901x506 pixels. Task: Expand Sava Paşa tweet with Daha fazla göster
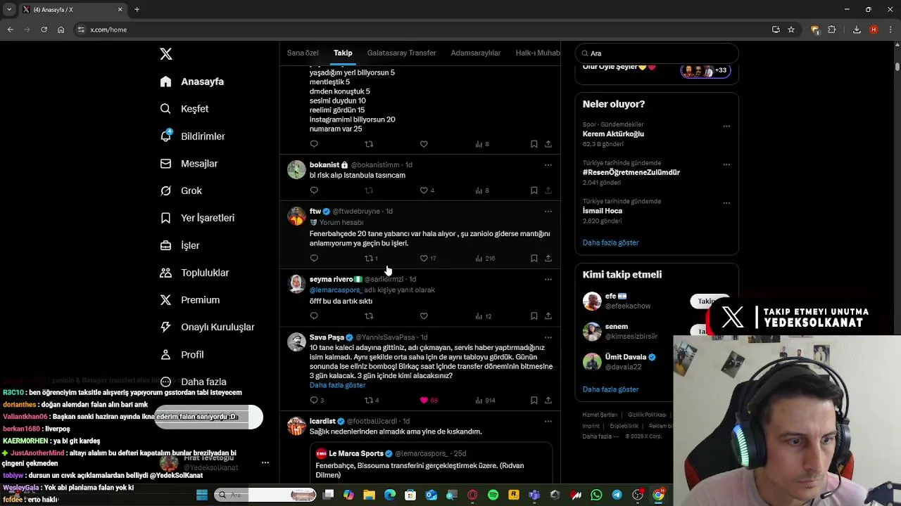coord(337,385)
